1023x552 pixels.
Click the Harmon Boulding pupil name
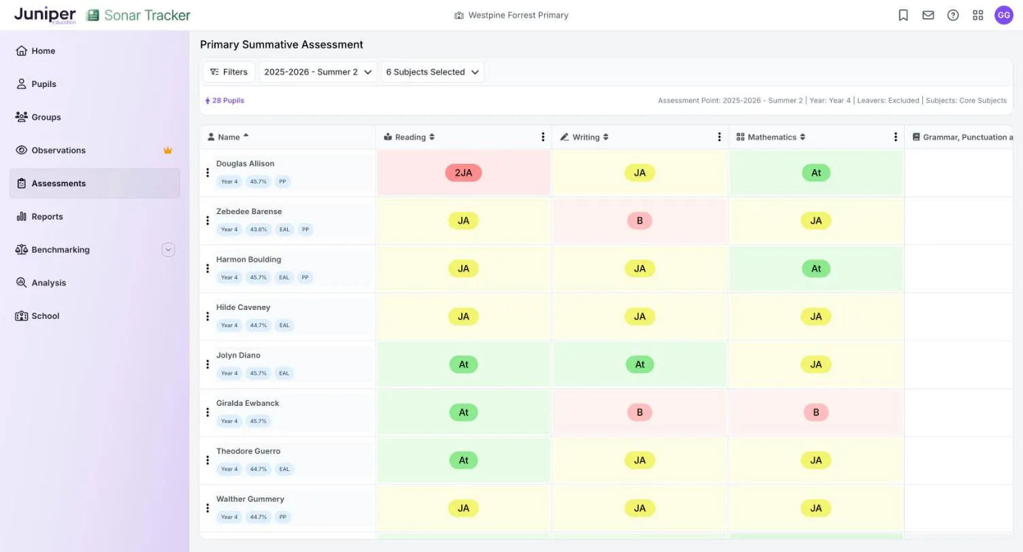(248, 260)
